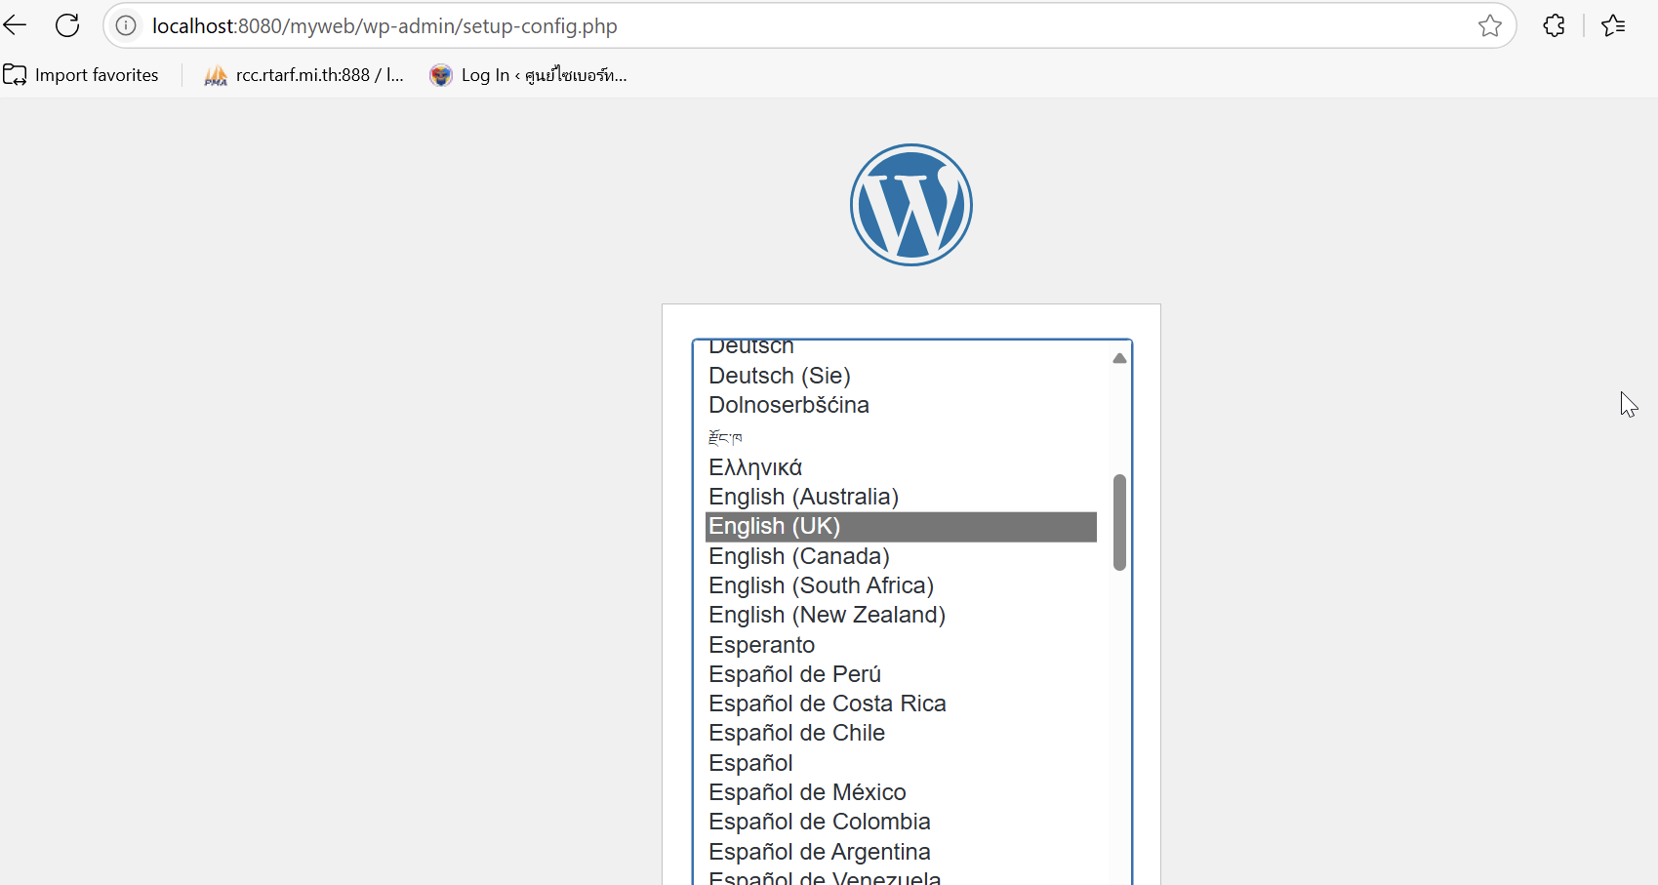Select Esperanto language option
The height and width of the screenshot is (885, 1658).
761,645
